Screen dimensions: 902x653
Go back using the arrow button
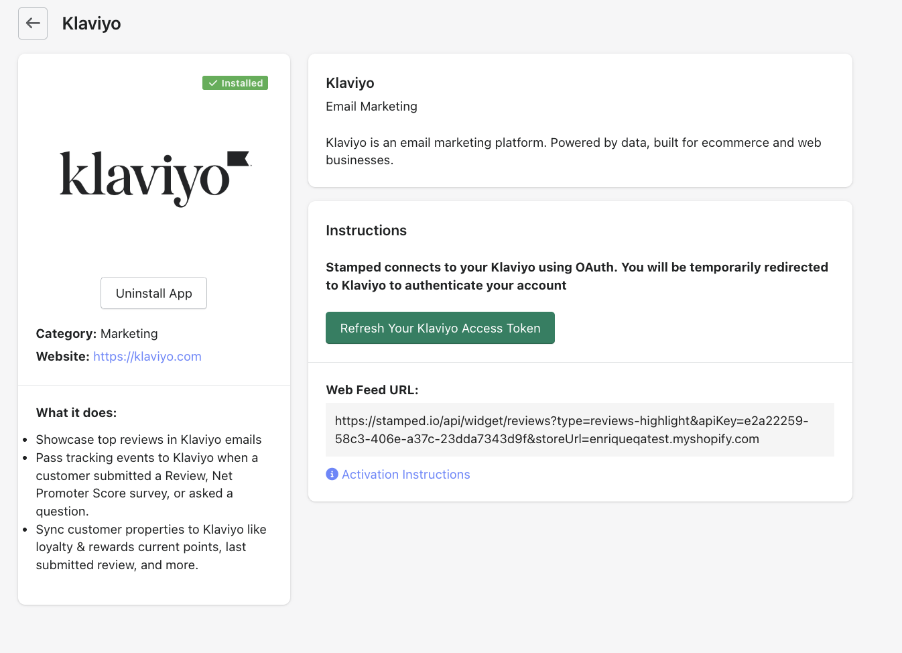[33, 23]
